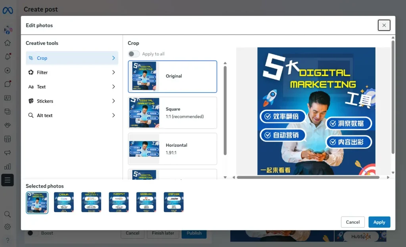Expand the Filter tool chevron
The height and width of the screenshot is (247, 406).
113,72
